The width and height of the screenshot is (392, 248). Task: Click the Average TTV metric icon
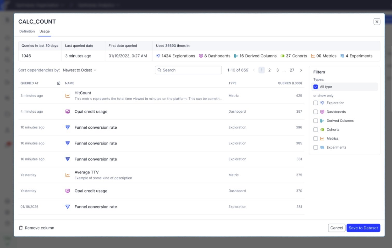tap(67, 175)
